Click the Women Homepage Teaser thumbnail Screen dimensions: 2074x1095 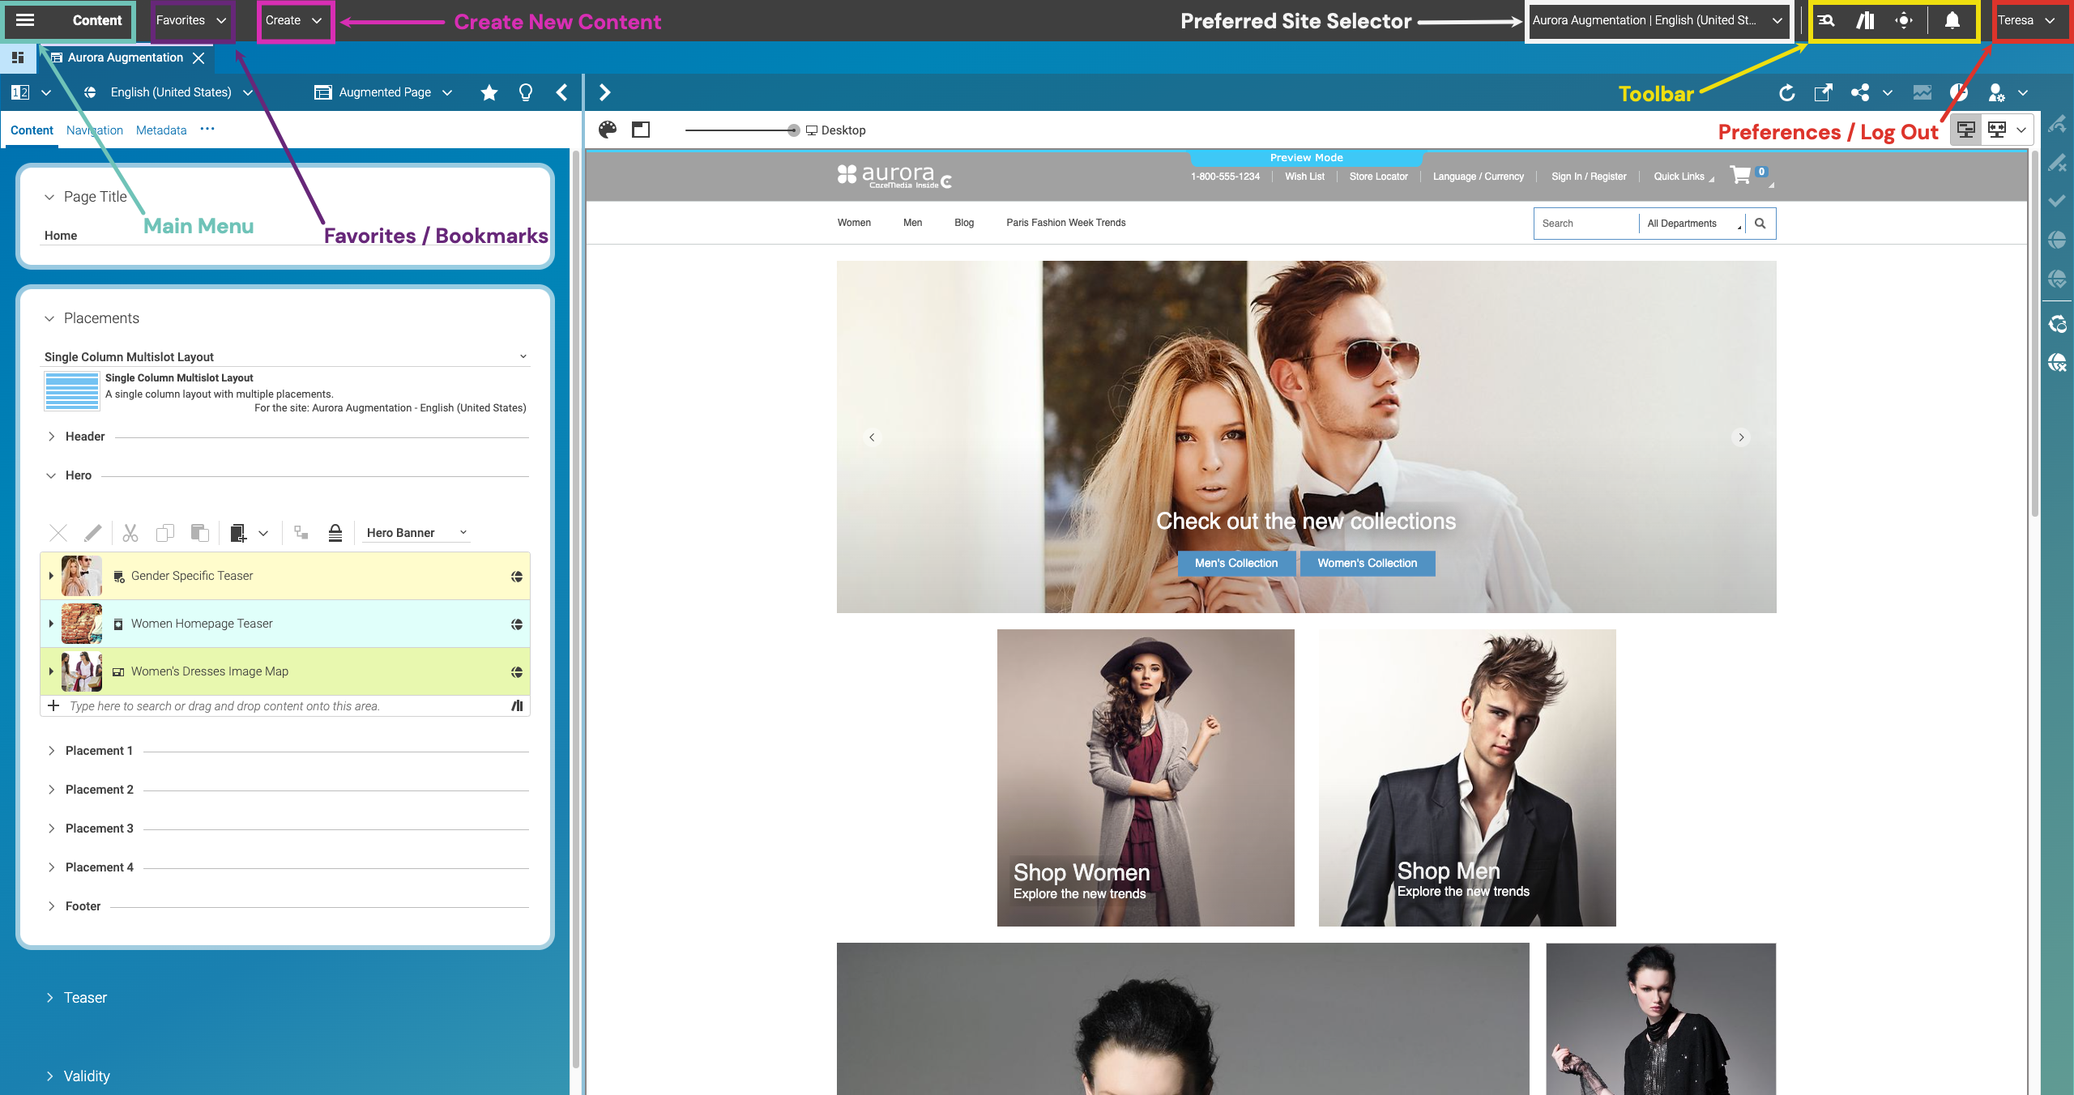point(82,624)
